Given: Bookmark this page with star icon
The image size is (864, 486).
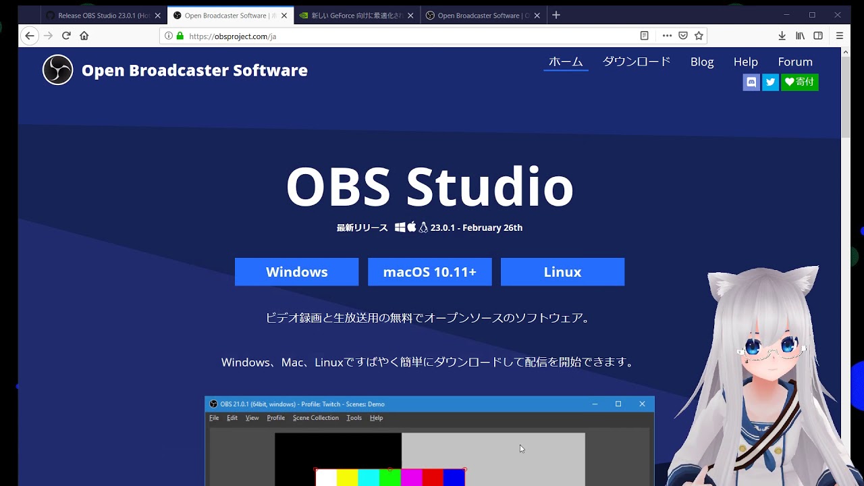Looking at the screenshot, I should coord(699,36).
